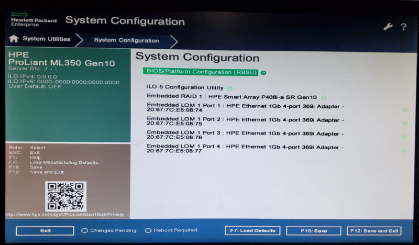Click arrow icon for LOM 1 Port 3

[x=404, y=137]
